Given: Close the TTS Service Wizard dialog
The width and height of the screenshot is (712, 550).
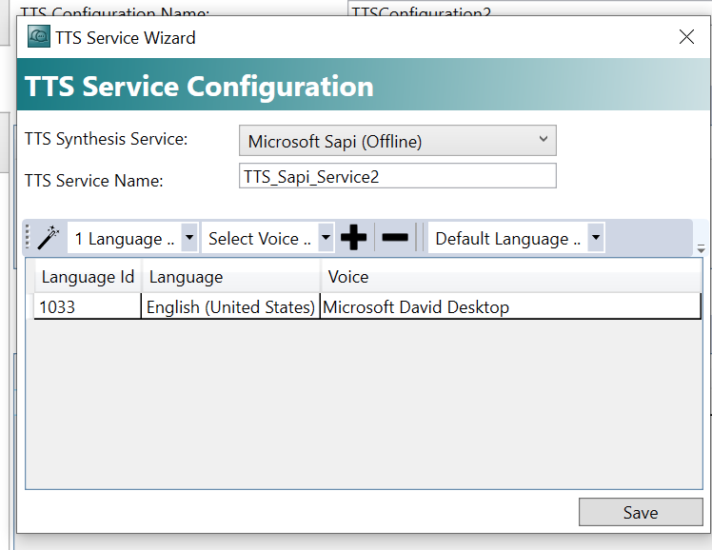Looking at the screenshot, I should [x=686, y=37].
